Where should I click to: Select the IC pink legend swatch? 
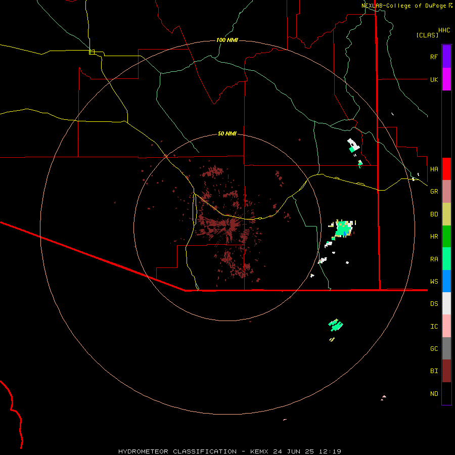tap(446, 326)
